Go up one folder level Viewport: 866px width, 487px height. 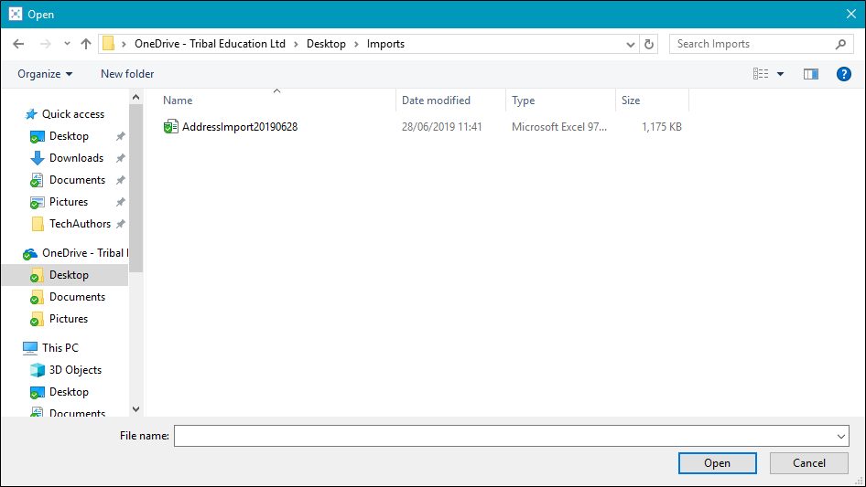pyautogui.click(x=86, y=44)
